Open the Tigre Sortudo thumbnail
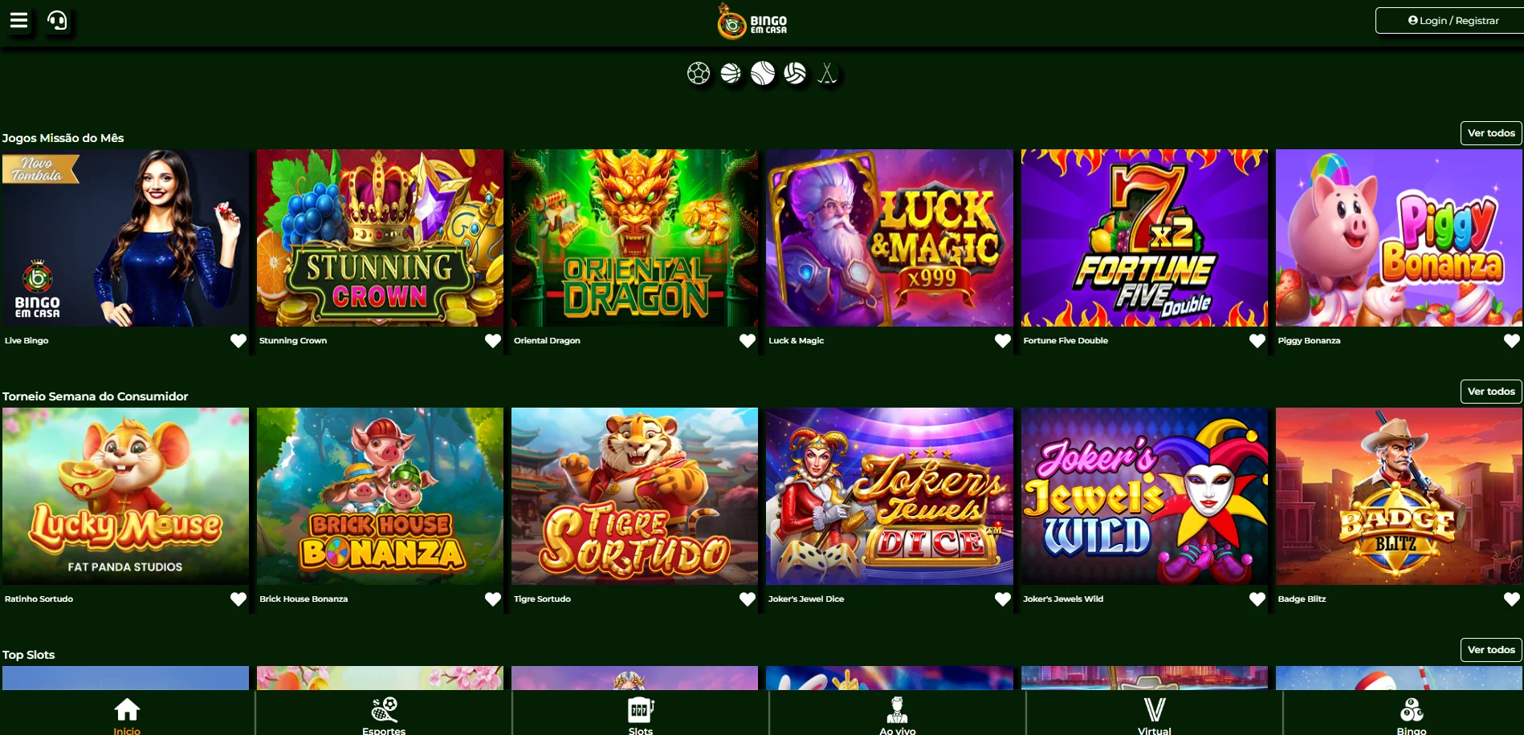Viewport: 1524px width, 735px height. (634, 496)
